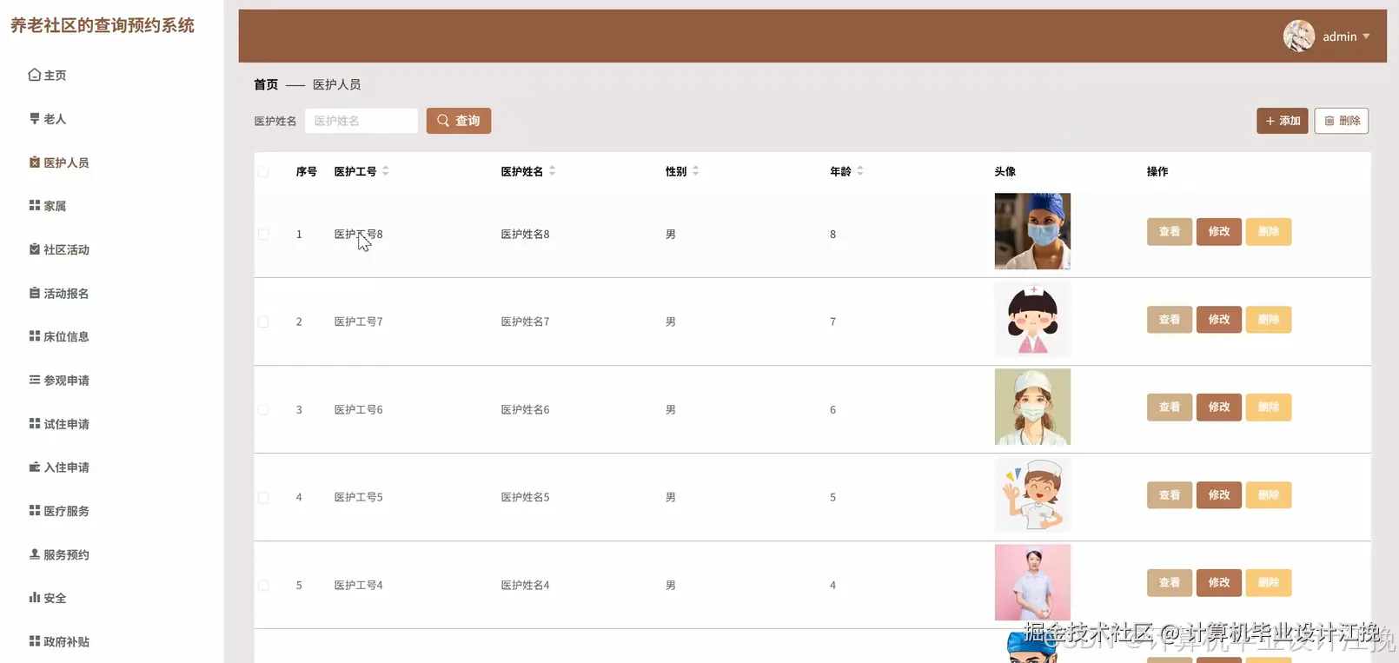Image resolution: width=1399 pixels, height=663 pixels.
Task: Click the 医护工号5 cell
Action: 358,498
